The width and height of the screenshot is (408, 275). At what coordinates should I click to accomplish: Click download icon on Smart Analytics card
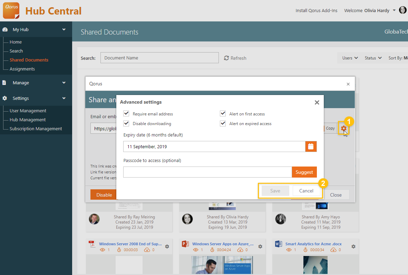[333, 250]
